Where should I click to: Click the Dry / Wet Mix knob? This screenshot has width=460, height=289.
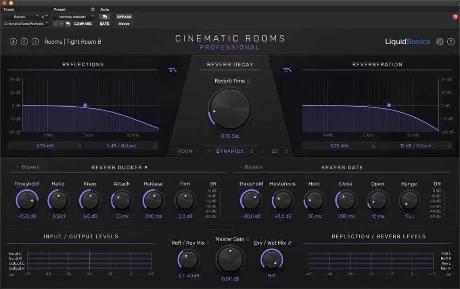pos(272,260)
